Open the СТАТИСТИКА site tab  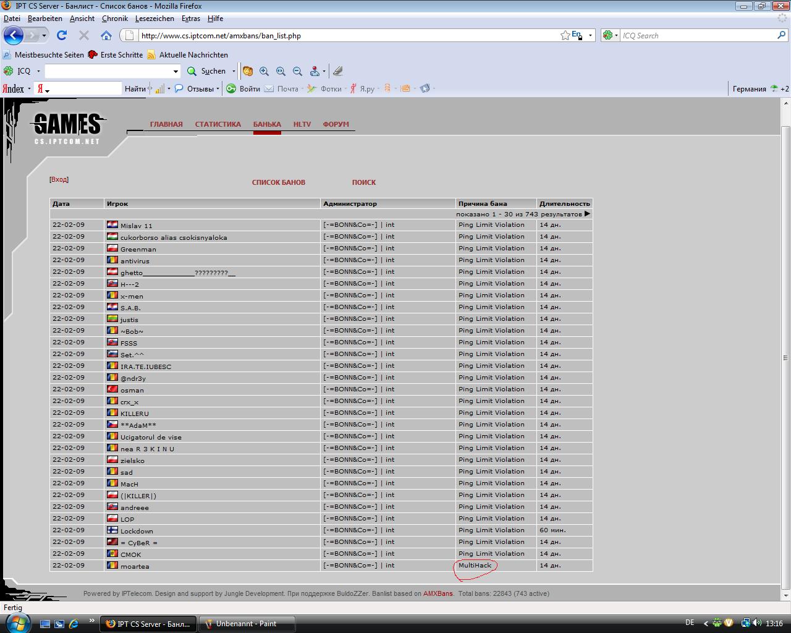click(x=218, y=124)
